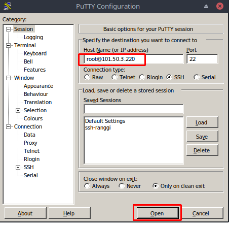Click the Saved Sessions name field
The image size is (229, 225).
[134, 109]
